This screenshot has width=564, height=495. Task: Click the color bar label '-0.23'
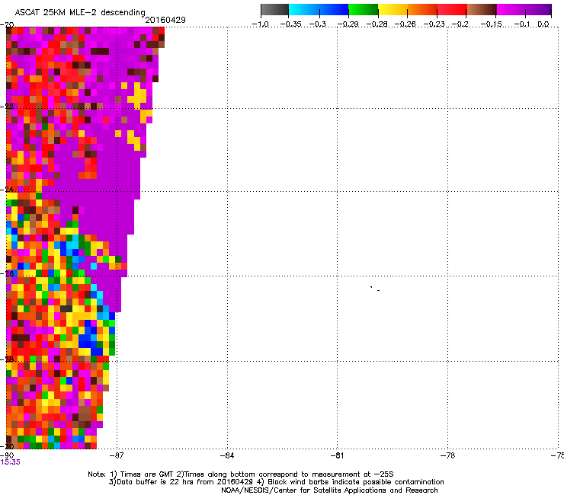tap(434, 24)
